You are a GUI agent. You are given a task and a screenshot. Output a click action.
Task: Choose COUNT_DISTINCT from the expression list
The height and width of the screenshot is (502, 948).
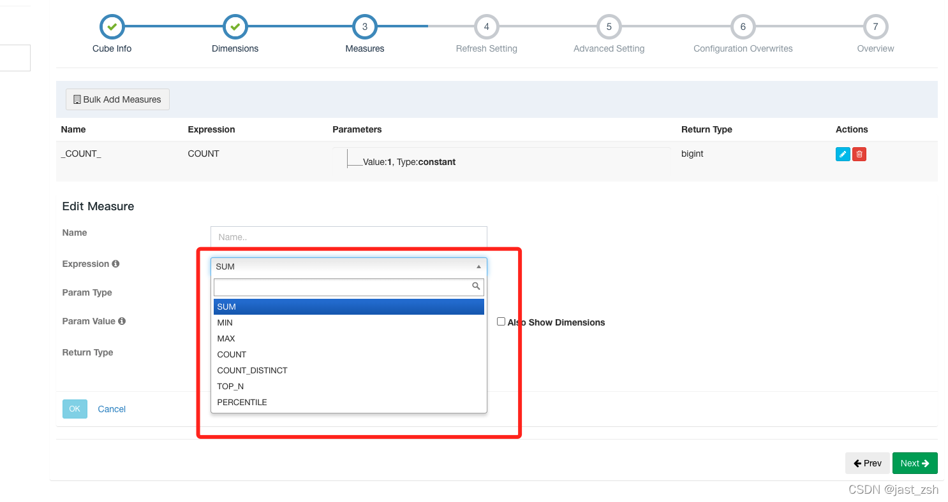(x=349, y=370)
